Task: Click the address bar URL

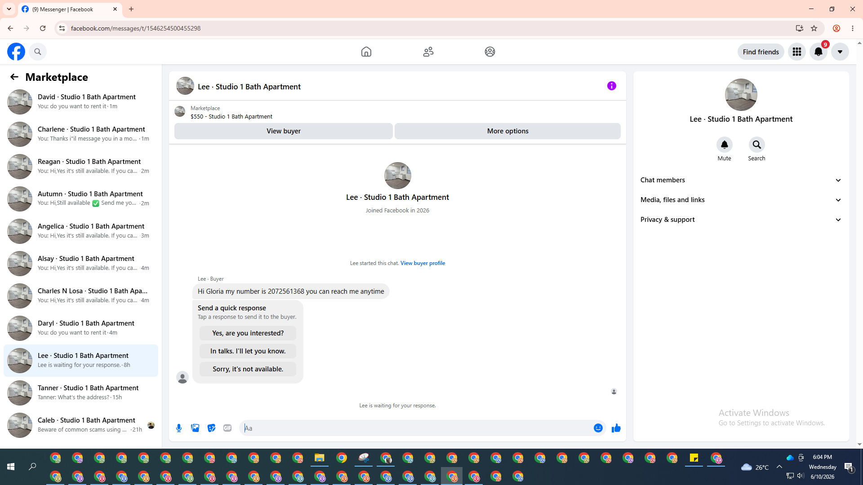Action: [x=136, y=28]
